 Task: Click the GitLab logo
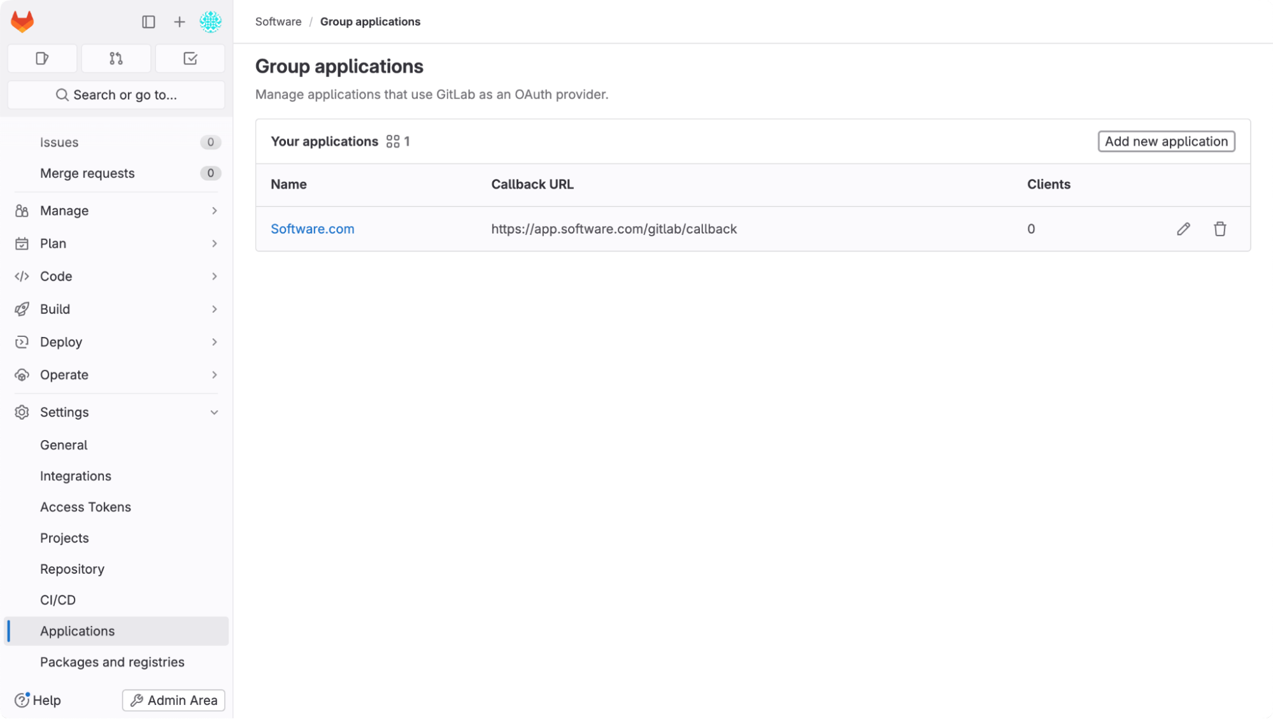[x=22, y=21]
